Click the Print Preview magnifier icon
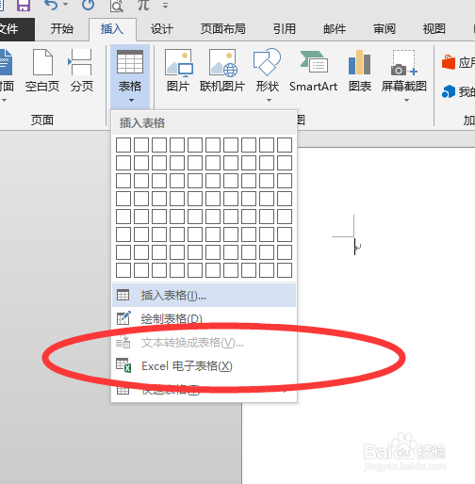This screenshot has height=484, width=475. point(116,5)
